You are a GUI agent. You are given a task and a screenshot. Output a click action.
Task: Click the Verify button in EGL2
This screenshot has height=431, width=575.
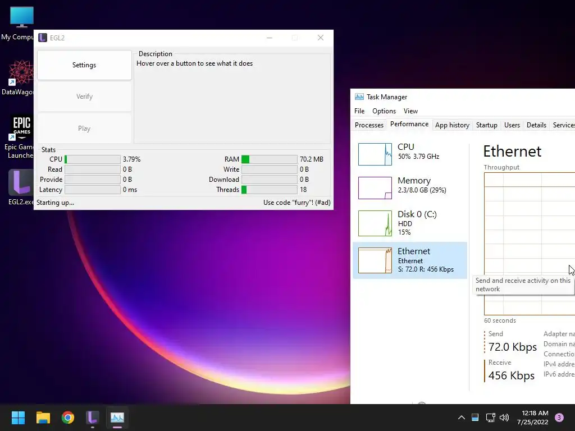(84, 97)
